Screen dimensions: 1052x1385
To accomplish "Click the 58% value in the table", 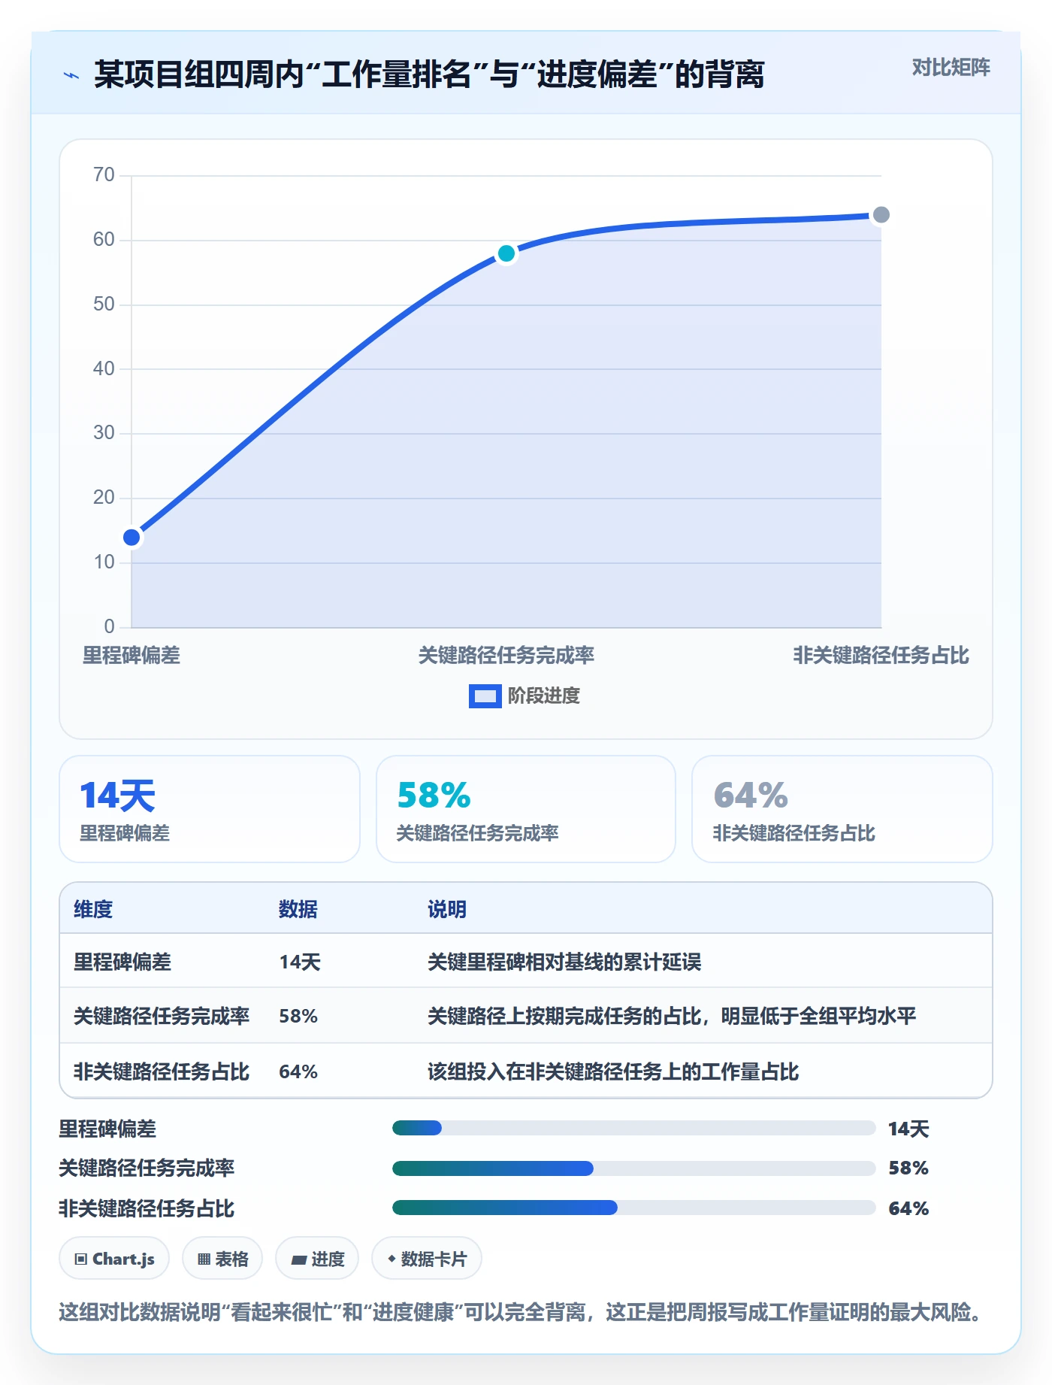I will point(298,1016).
